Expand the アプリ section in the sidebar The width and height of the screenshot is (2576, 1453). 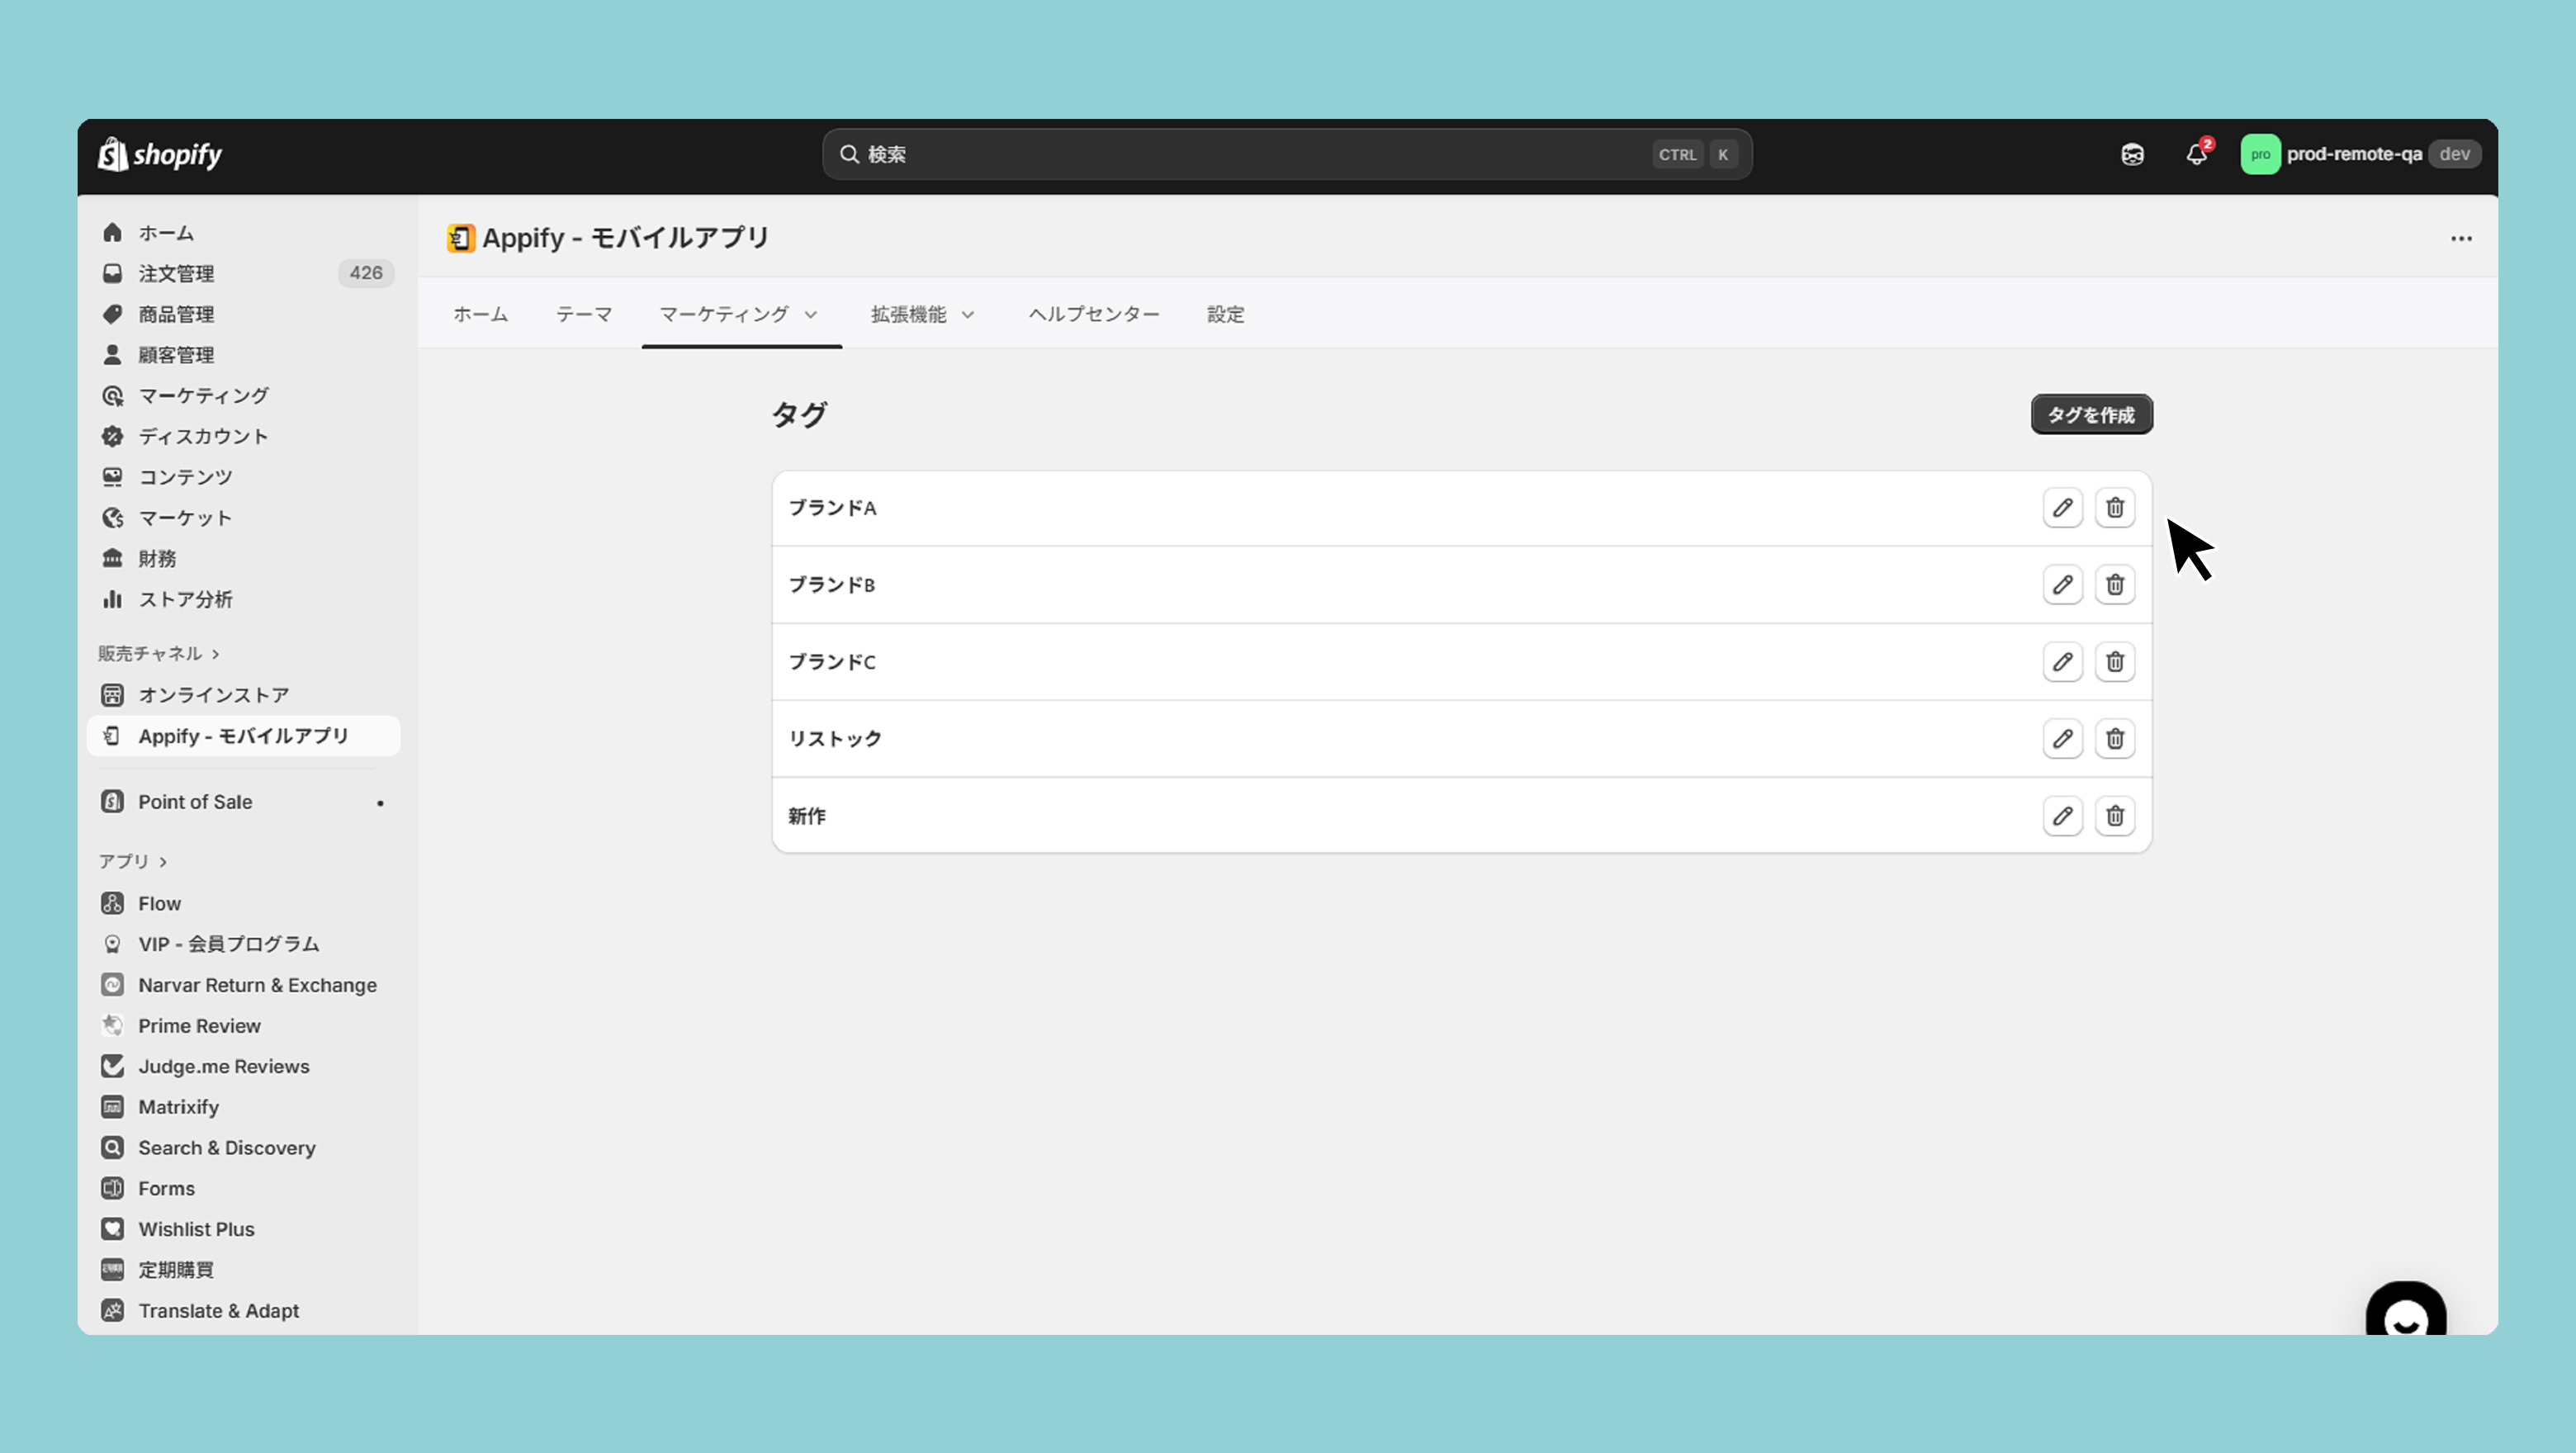click(x=163, y=862)
